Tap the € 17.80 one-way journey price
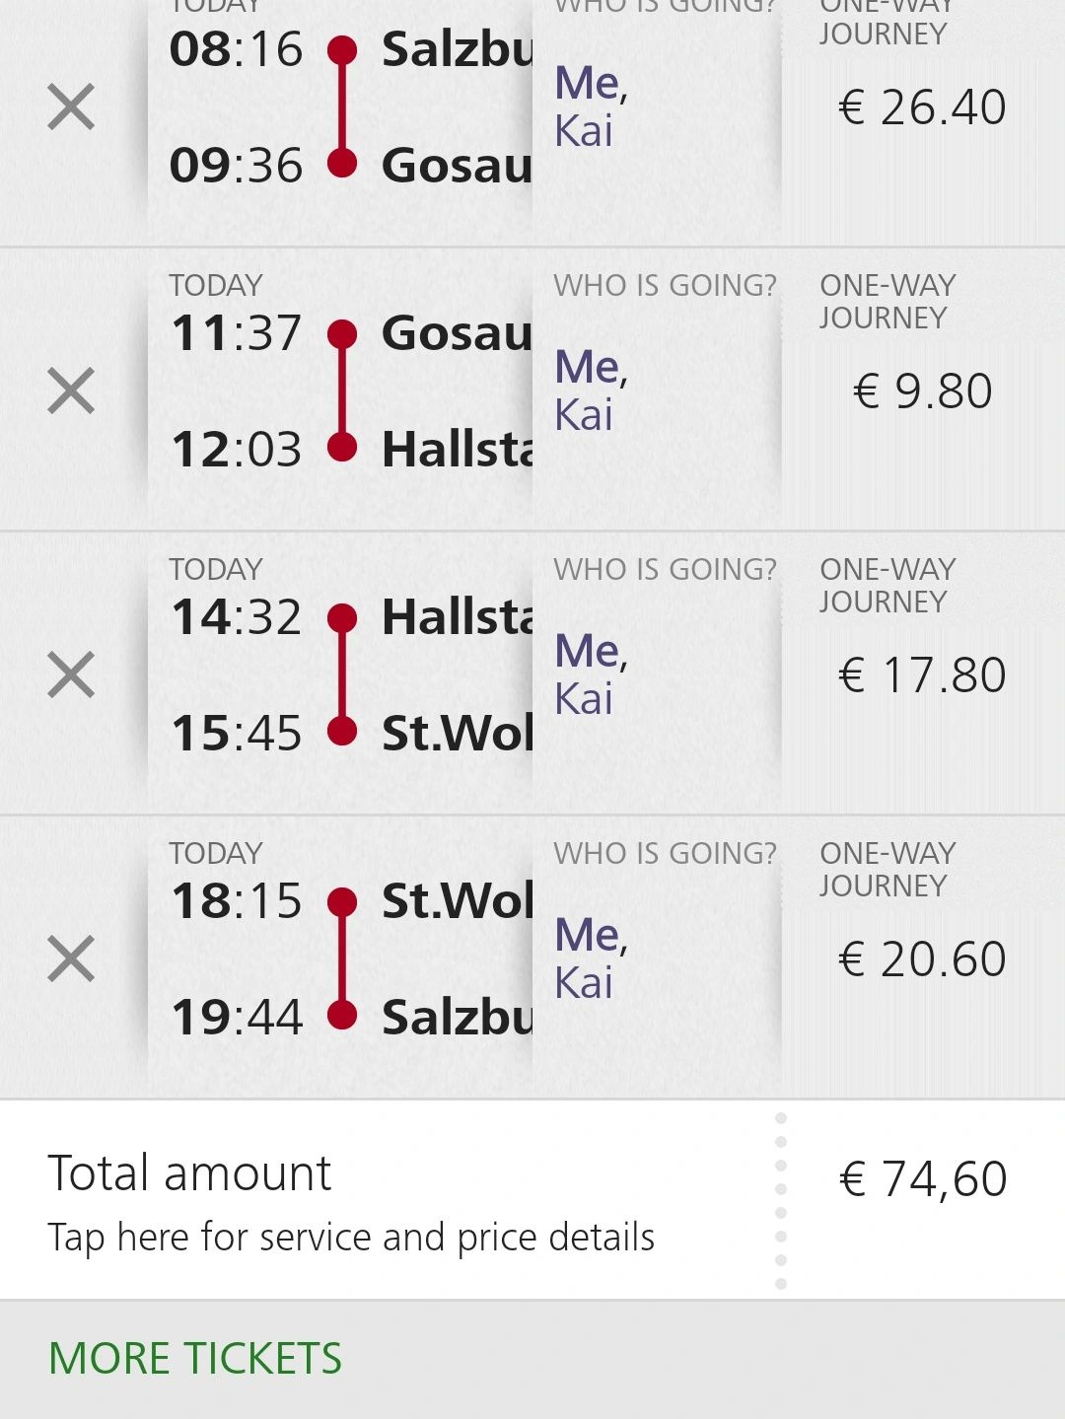This screenshot has height=1419, width=1065. [x=922, y=674]
